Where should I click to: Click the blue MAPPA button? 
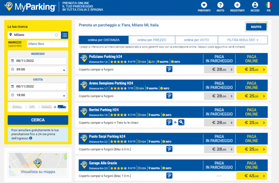click(x=256, y=27)
